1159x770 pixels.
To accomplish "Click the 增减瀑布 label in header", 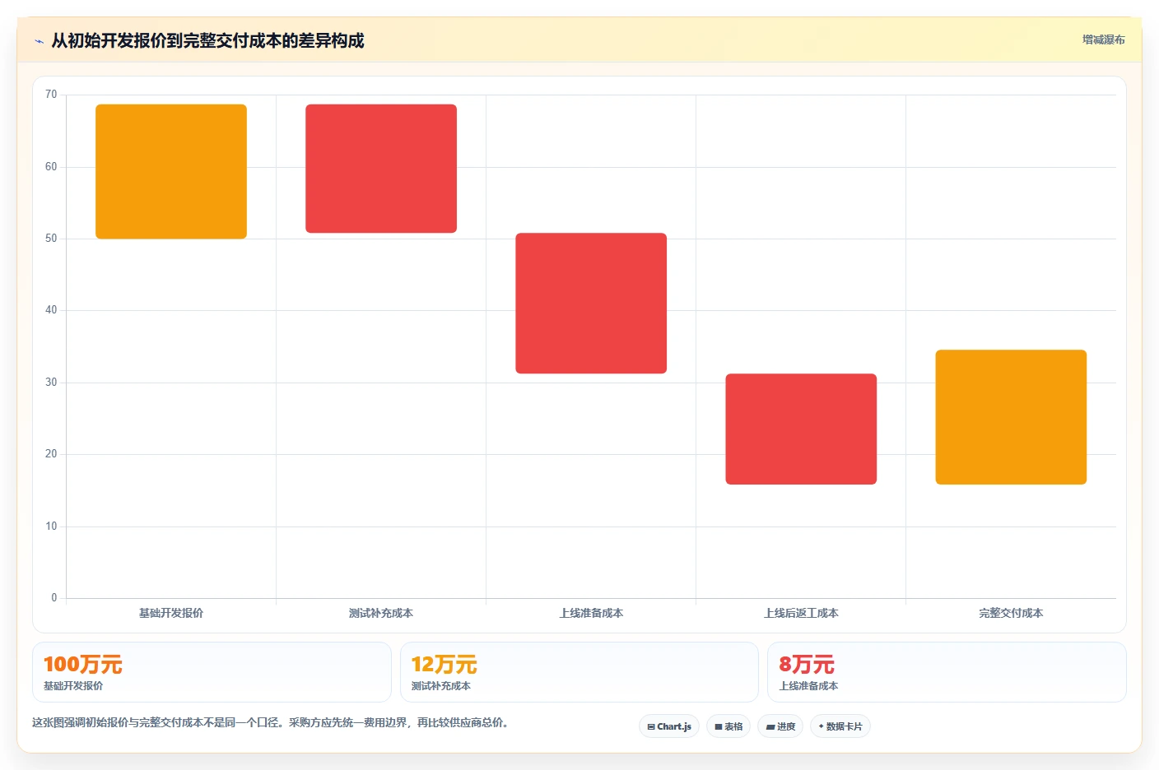I will tap(1103, 39).
